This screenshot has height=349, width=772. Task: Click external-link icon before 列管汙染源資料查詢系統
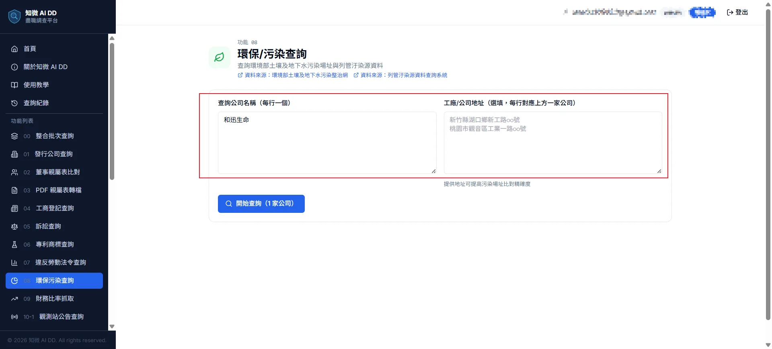pyautogui.click(x=356, y=75)
